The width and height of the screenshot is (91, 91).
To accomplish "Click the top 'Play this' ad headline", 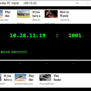I will tap(8, 14).
